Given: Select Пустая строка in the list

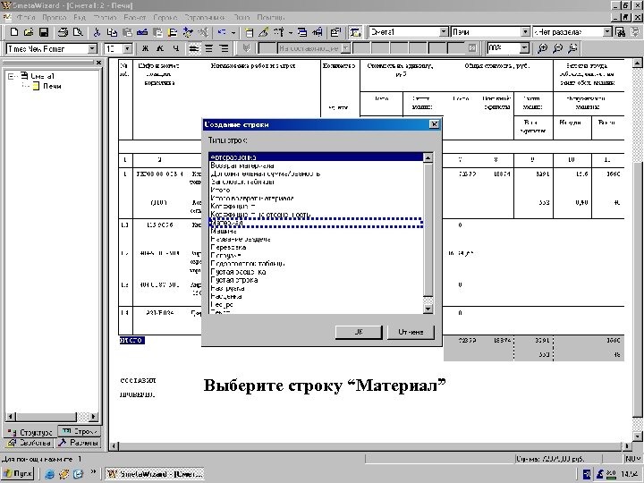Looking at the screenshot, I should pos(316,280).
